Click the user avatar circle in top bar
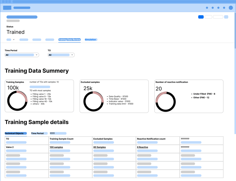The width and height of the screenshot is (236, 181). pos(231,8)
